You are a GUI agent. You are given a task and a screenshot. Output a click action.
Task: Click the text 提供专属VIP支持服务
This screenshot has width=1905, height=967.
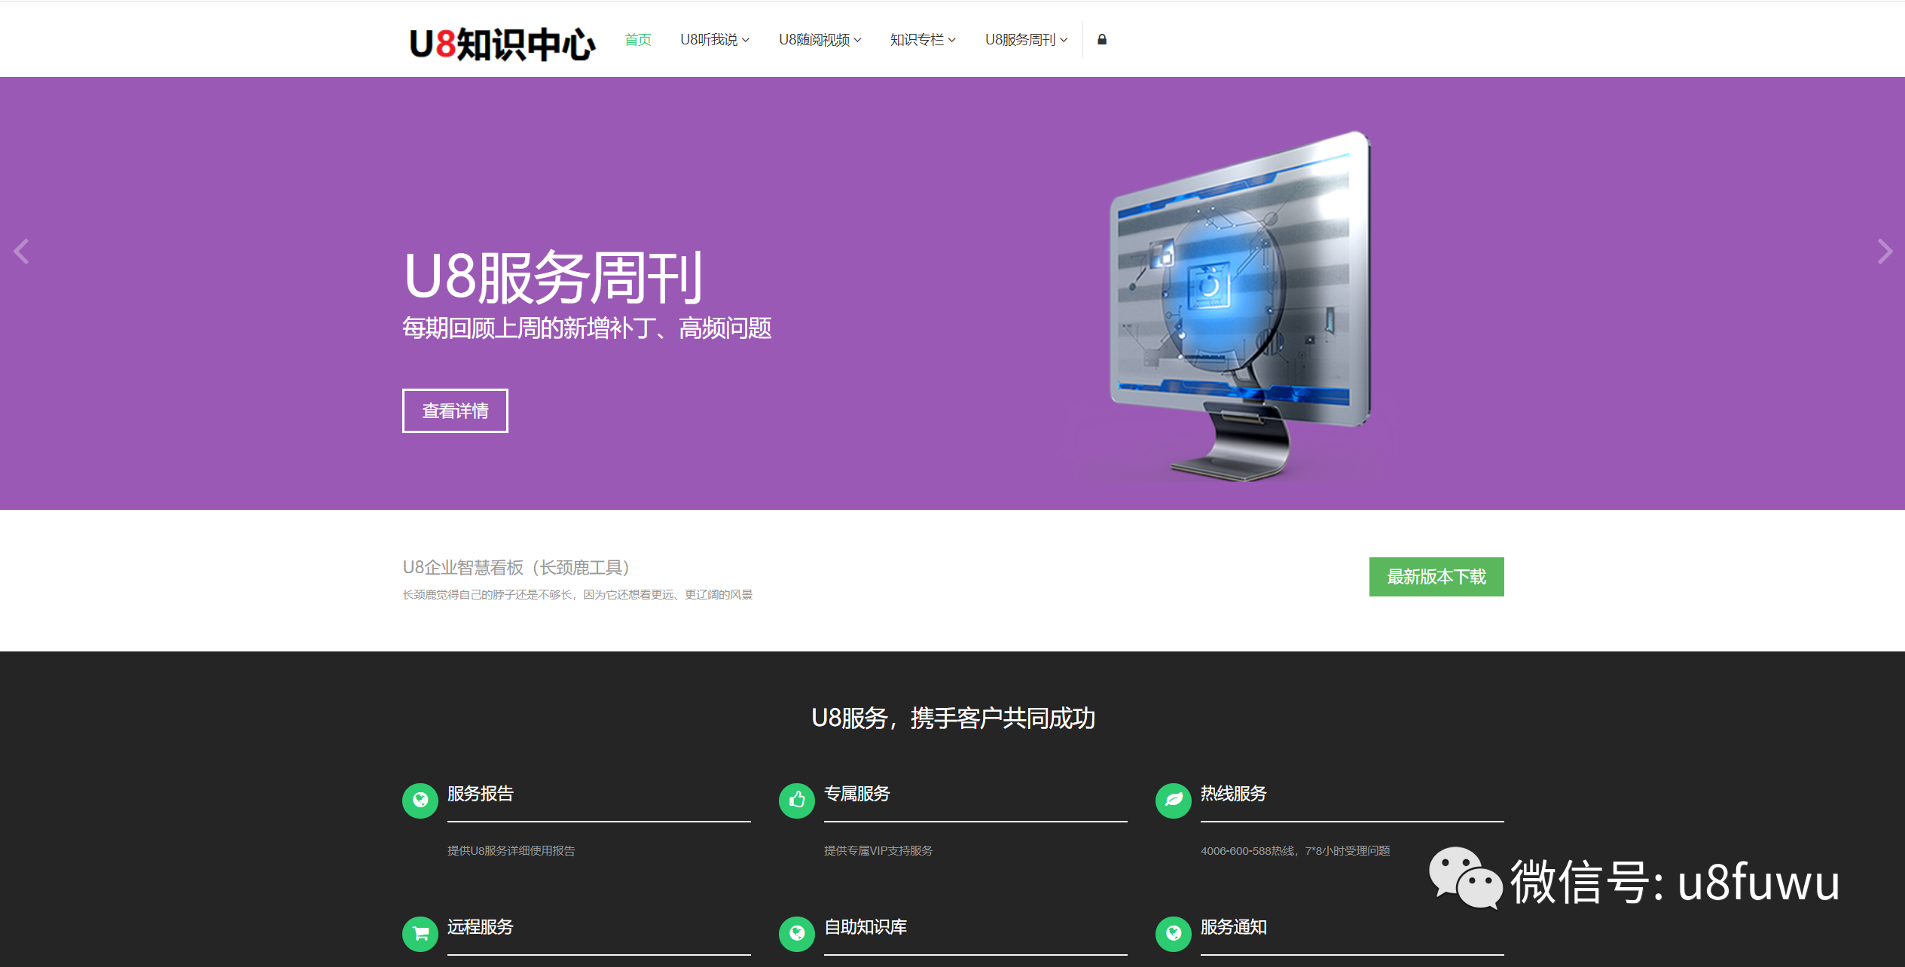[878, 851]
